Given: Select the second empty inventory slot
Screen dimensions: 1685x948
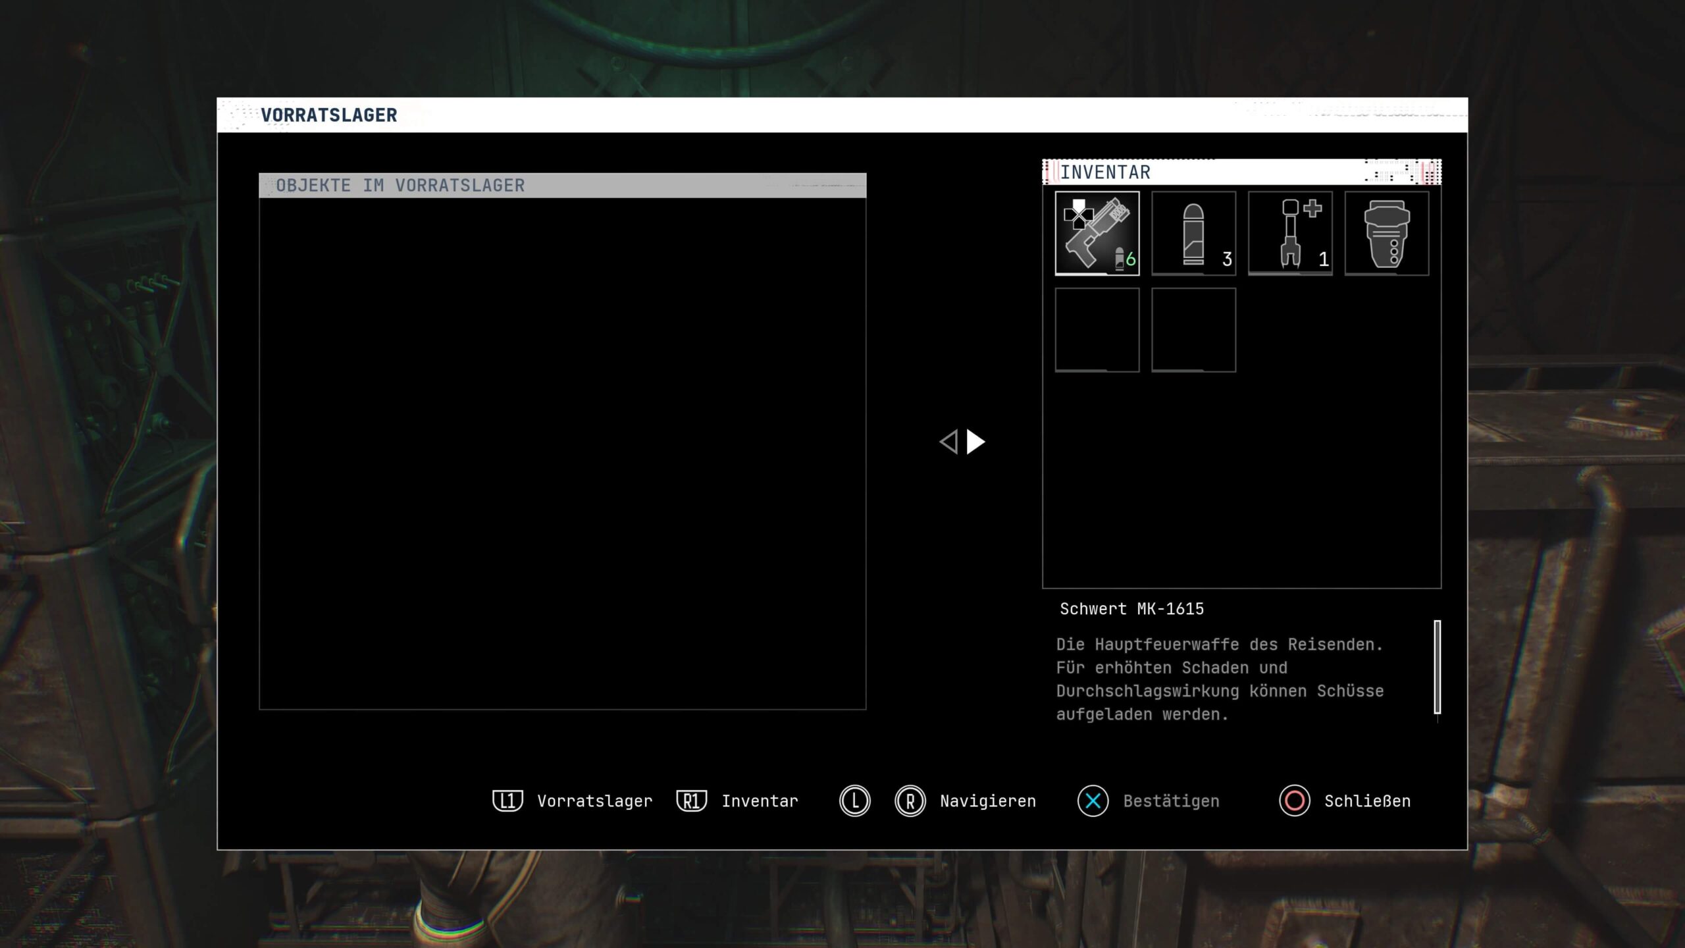Looking at the screenshot, I should [x=1193, y=330].
